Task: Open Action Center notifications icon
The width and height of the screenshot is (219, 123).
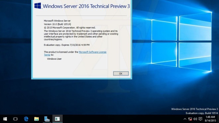Action: coord(200,119)
